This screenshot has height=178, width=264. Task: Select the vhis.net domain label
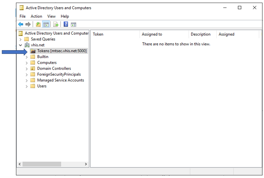pos(38,45)
